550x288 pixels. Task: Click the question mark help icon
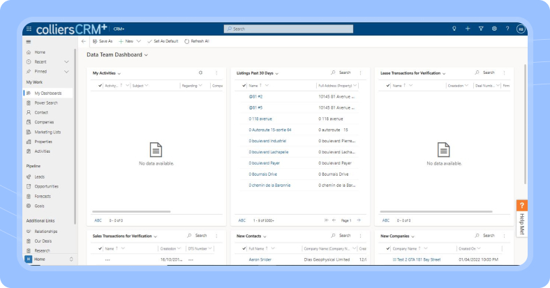pyautogui.click(x=507, y=29)
